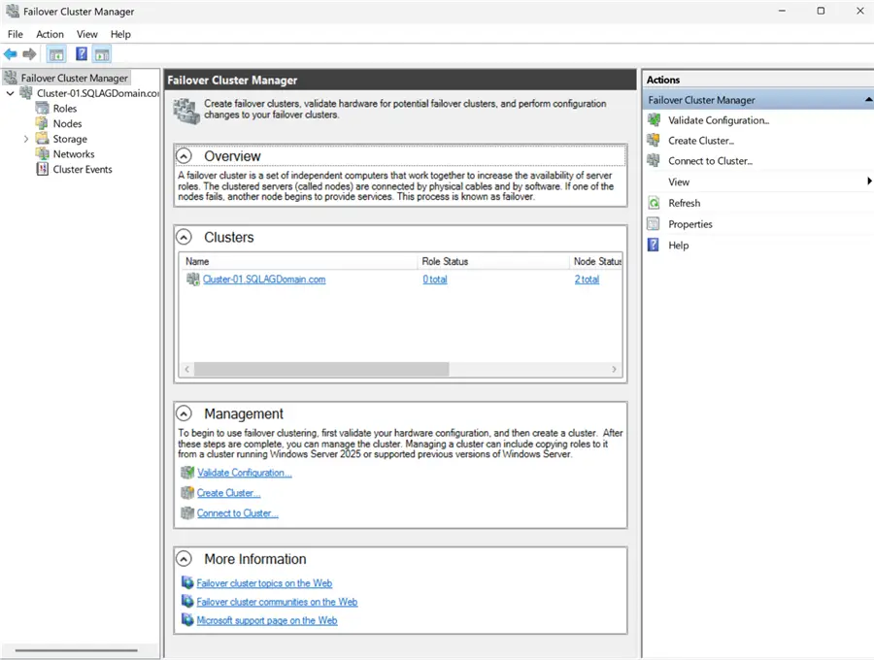Open the Validate Configuration link under Management
The width and height of the screenshot is (874, 660).
[x=244, y=473]
